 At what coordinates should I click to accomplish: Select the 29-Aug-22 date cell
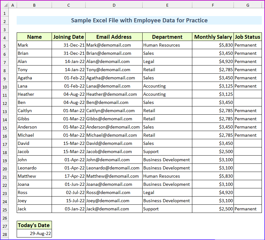pyautogui.click(x=34, y=233)
